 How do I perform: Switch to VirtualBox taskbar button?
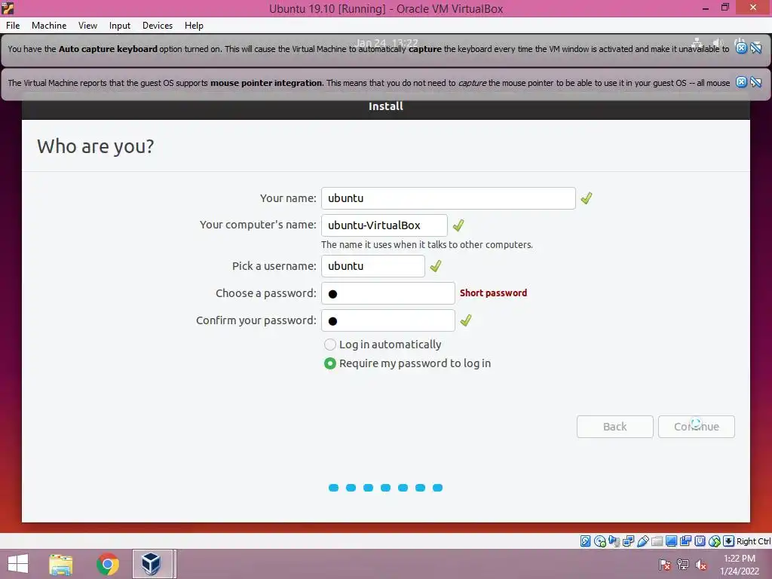pos(152,564)
